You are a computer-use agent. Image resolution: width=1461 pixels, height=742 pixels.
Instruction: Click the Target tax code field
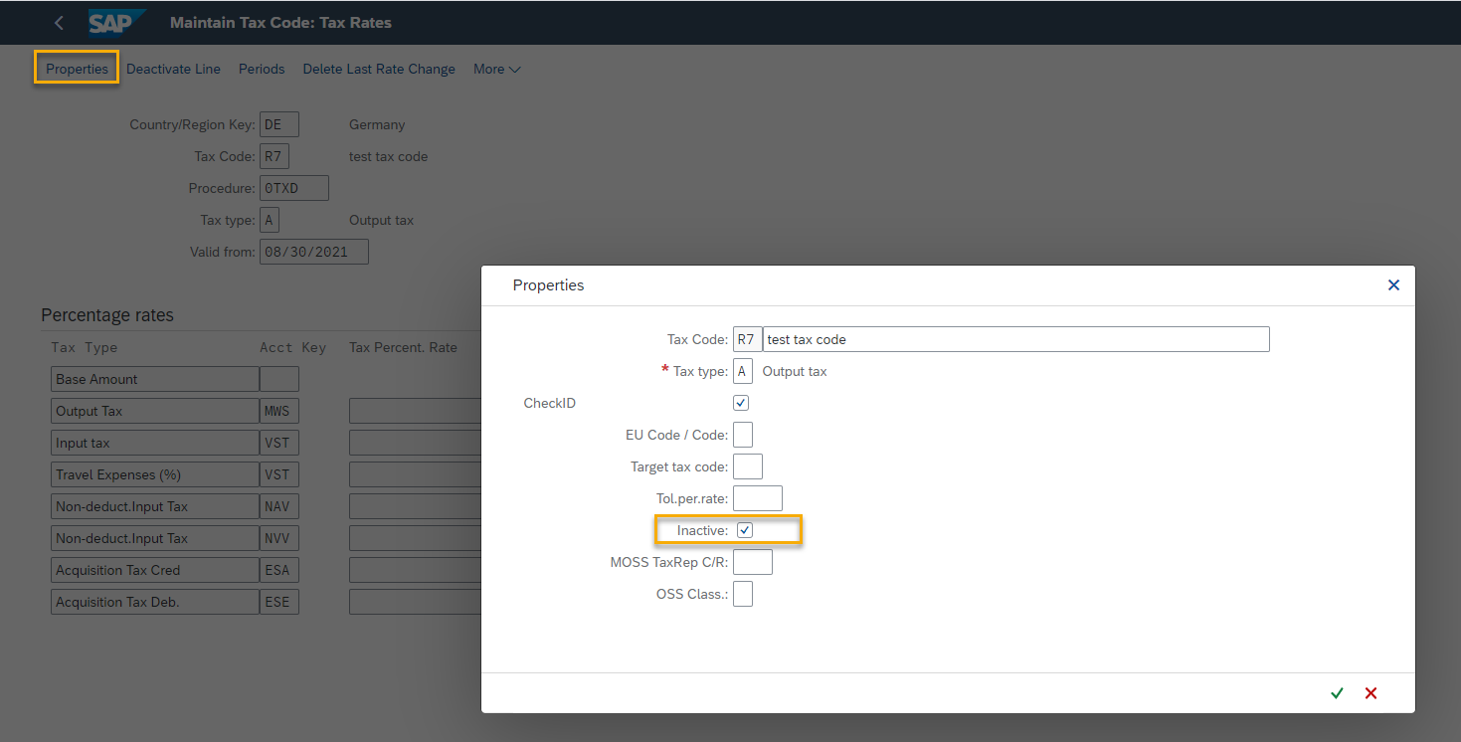(x=748, y=466)
